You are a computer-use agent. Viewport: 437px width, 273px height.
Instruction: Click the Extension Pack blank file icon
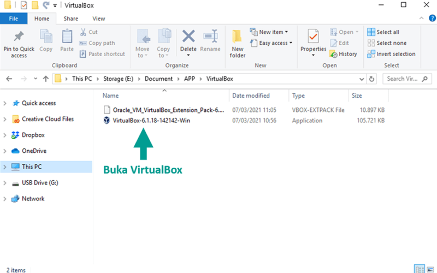pyautogui.click(x=107, y=110)
